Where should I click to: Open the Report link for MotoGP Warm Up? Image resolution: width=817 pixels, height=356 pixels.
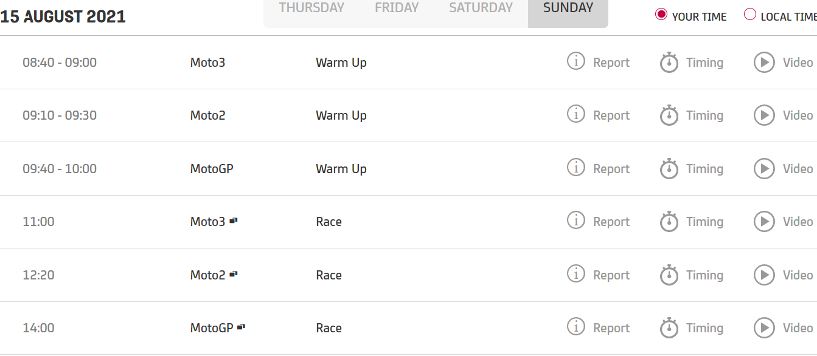tap(611, 169)
